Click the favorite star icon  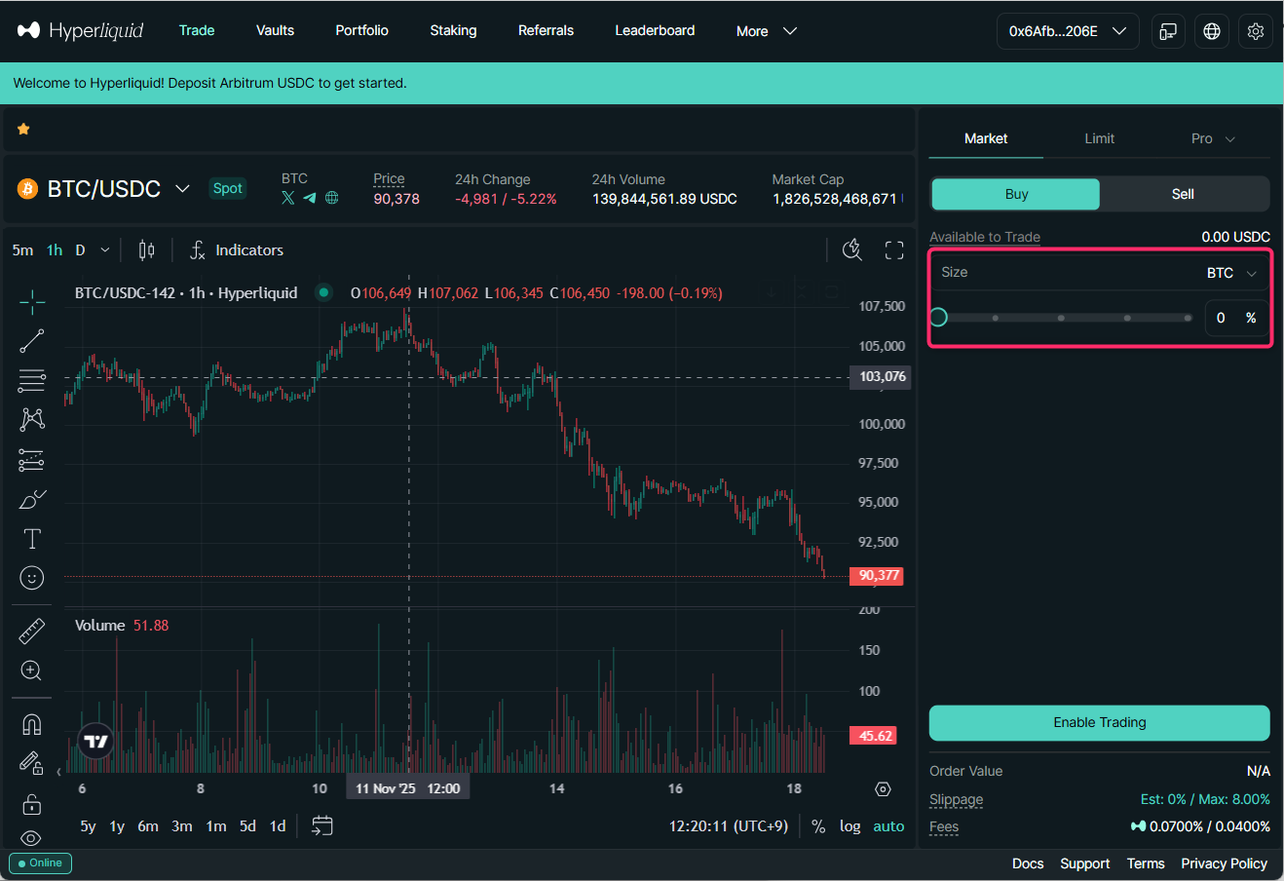(x=23, y=129)
